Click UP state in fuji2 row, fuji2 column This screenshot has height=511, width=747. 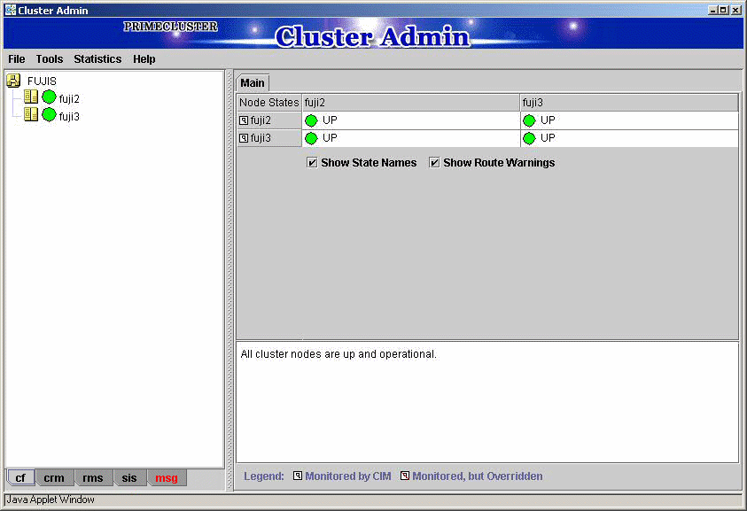(x=330, y=120)
